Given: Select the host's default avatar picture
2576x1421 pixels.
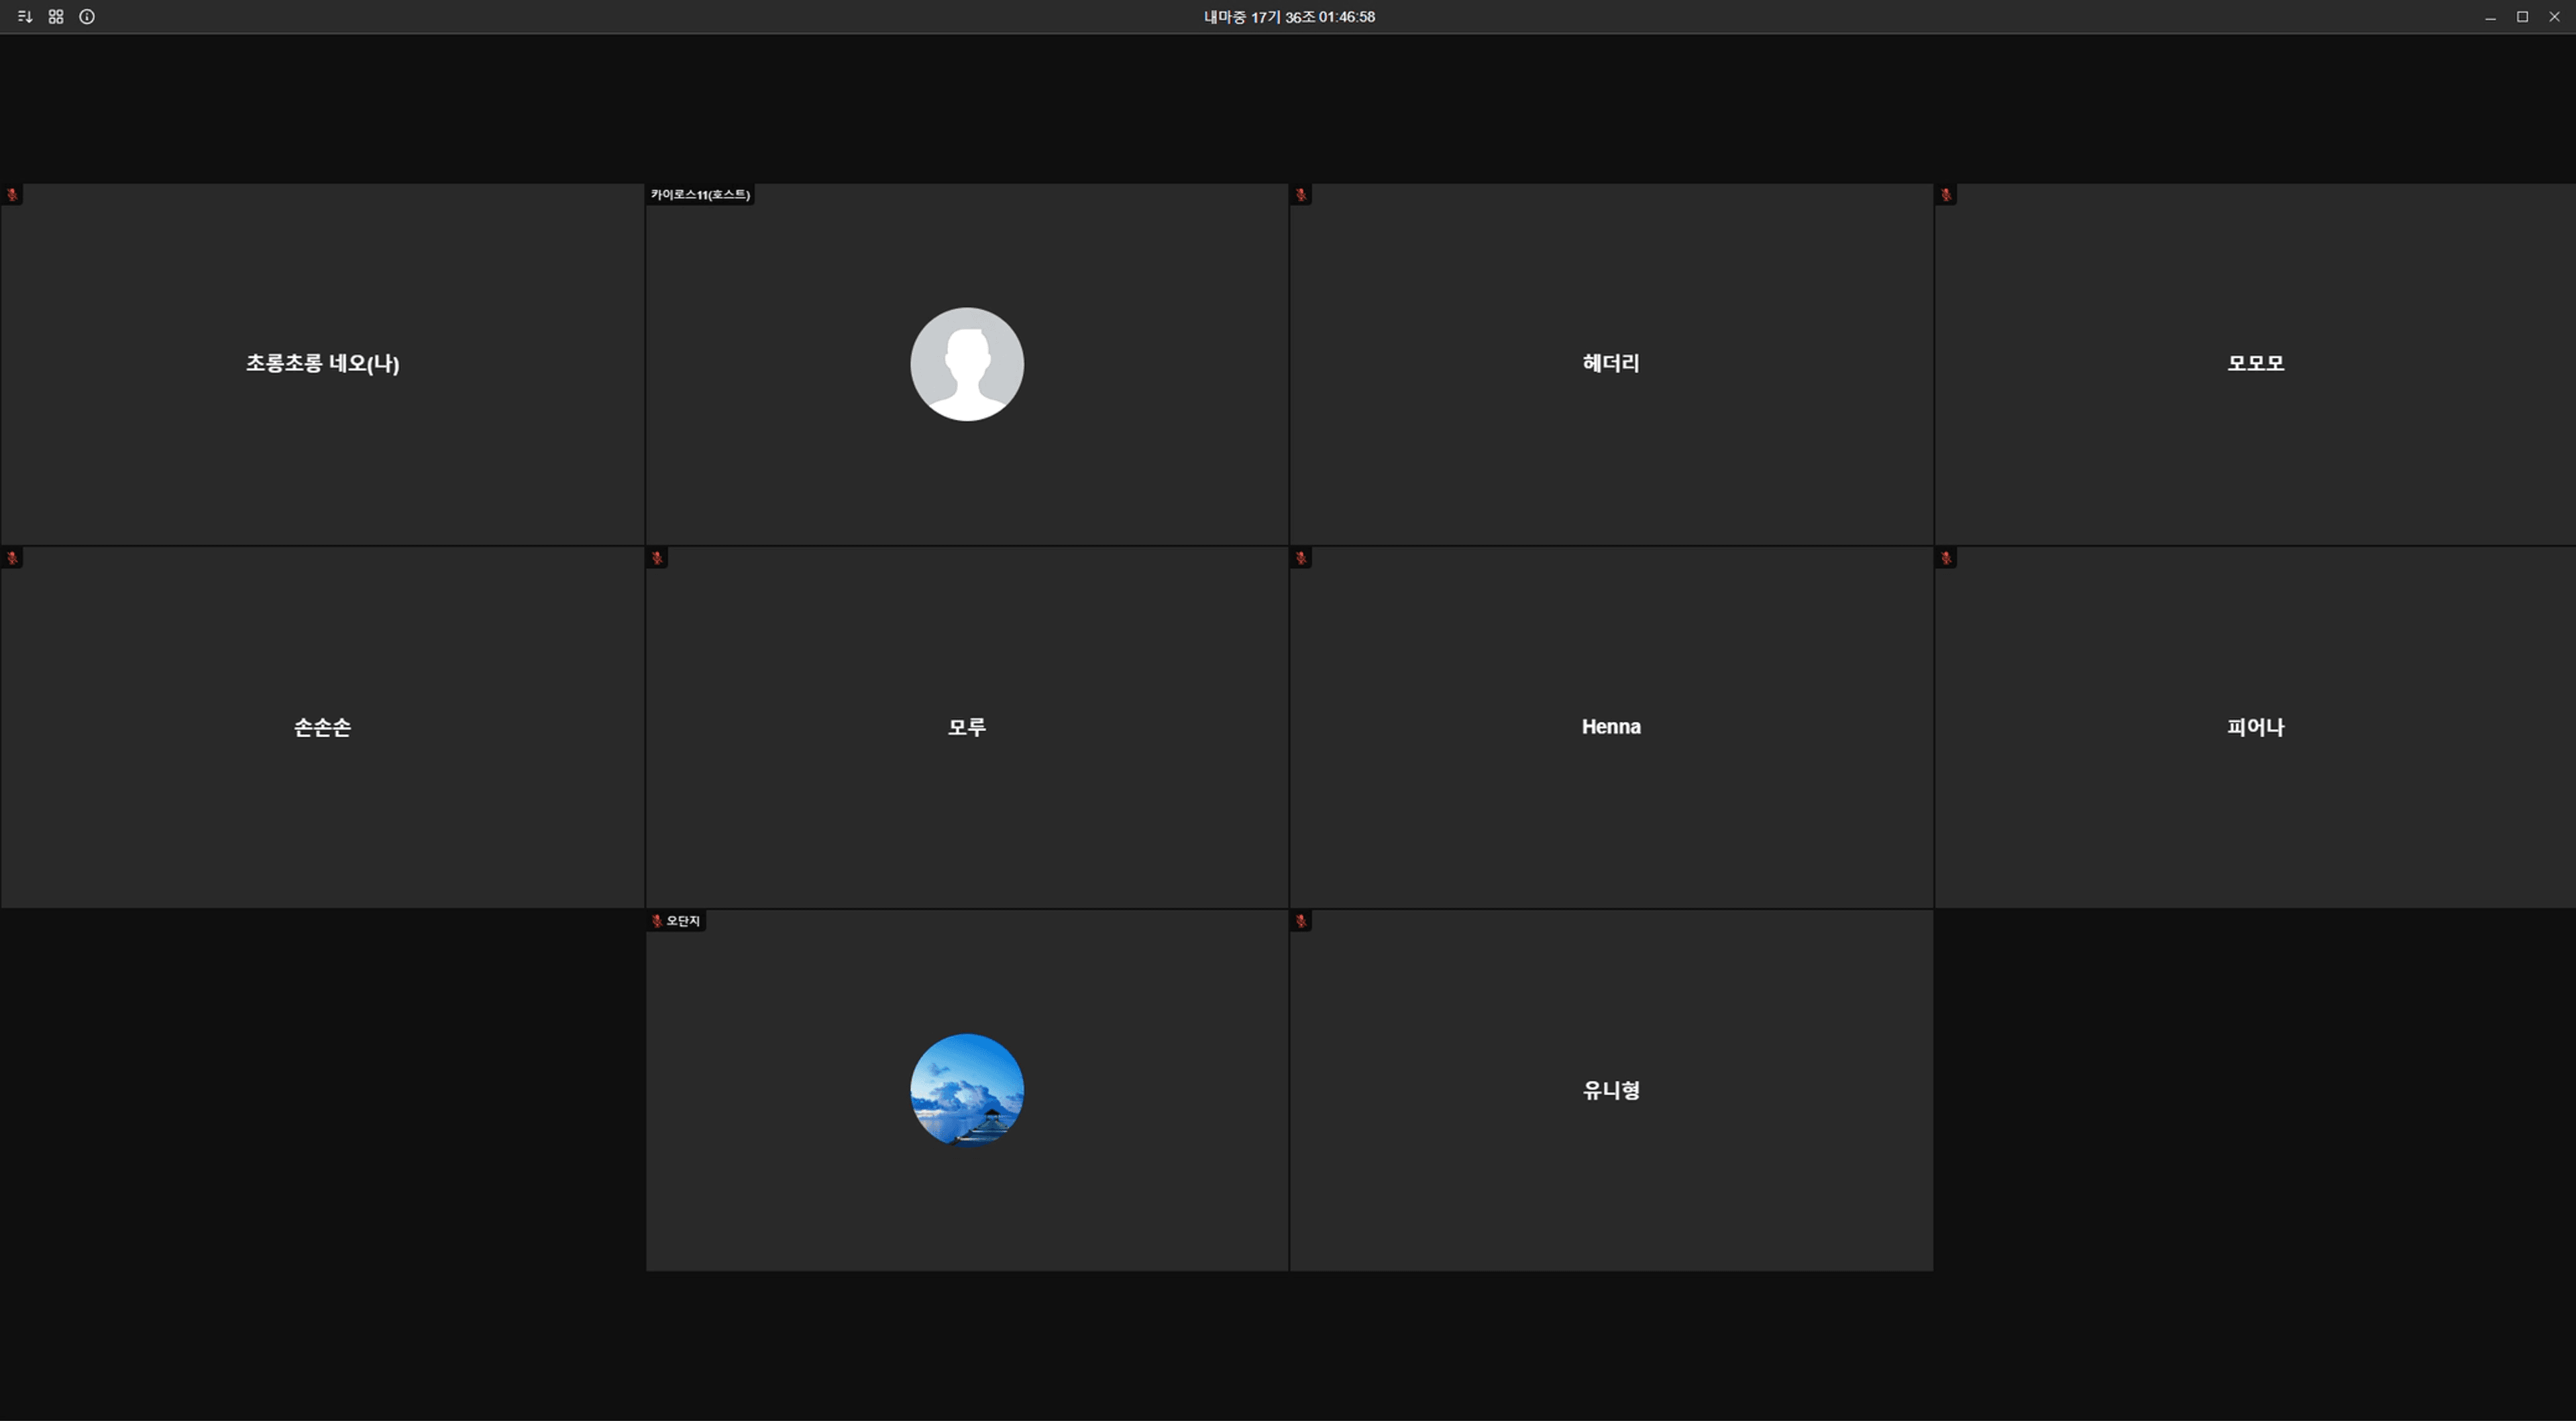Looking at the screenshot, I should 966,364.
